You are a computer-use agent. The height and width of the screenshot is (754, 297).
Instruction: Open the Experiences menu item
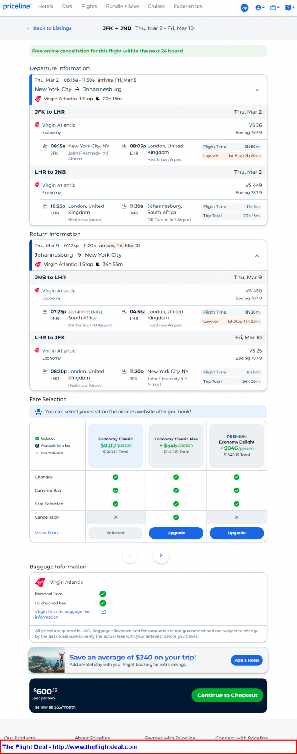coord(188,6)
